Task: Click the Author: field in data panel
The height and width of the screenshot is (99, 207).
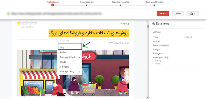Action: click(x=157, y=41)
